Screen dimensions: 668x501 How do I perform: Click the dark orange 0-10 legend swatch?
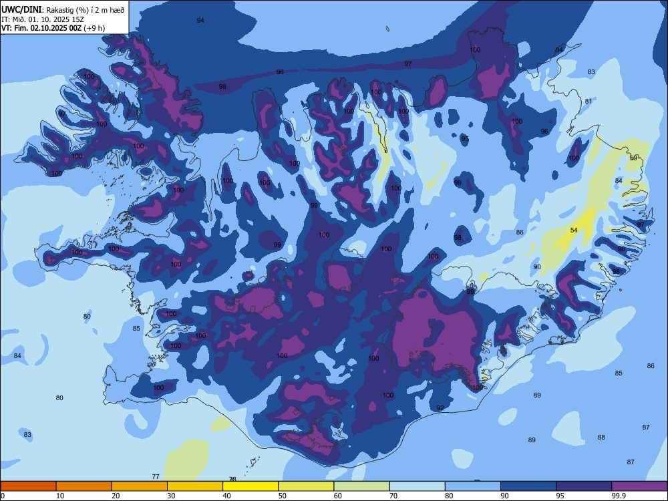pyautogui.click(x=28, y=486)
